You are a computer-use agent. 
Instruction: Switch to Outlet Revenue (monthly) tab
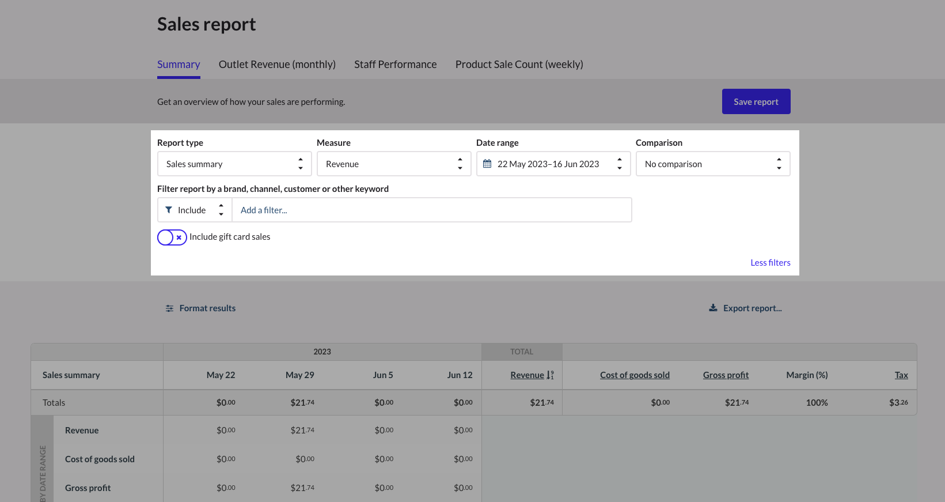click(277, 65)
